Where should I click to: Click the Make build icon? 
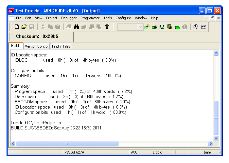click(196, 27)
